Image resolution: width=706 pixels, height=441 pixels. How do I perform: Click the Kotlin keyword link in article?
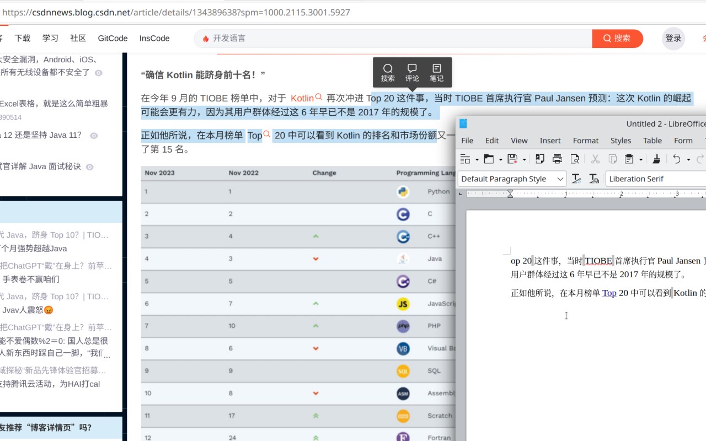point(302,98)
